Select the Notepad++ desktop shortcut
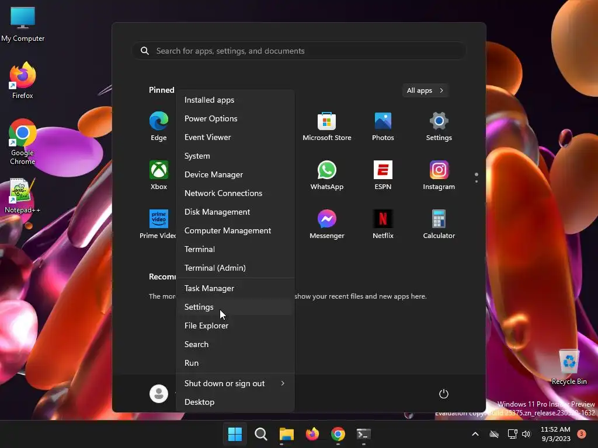Screen dimensions: 598x448 click(22, 196)
